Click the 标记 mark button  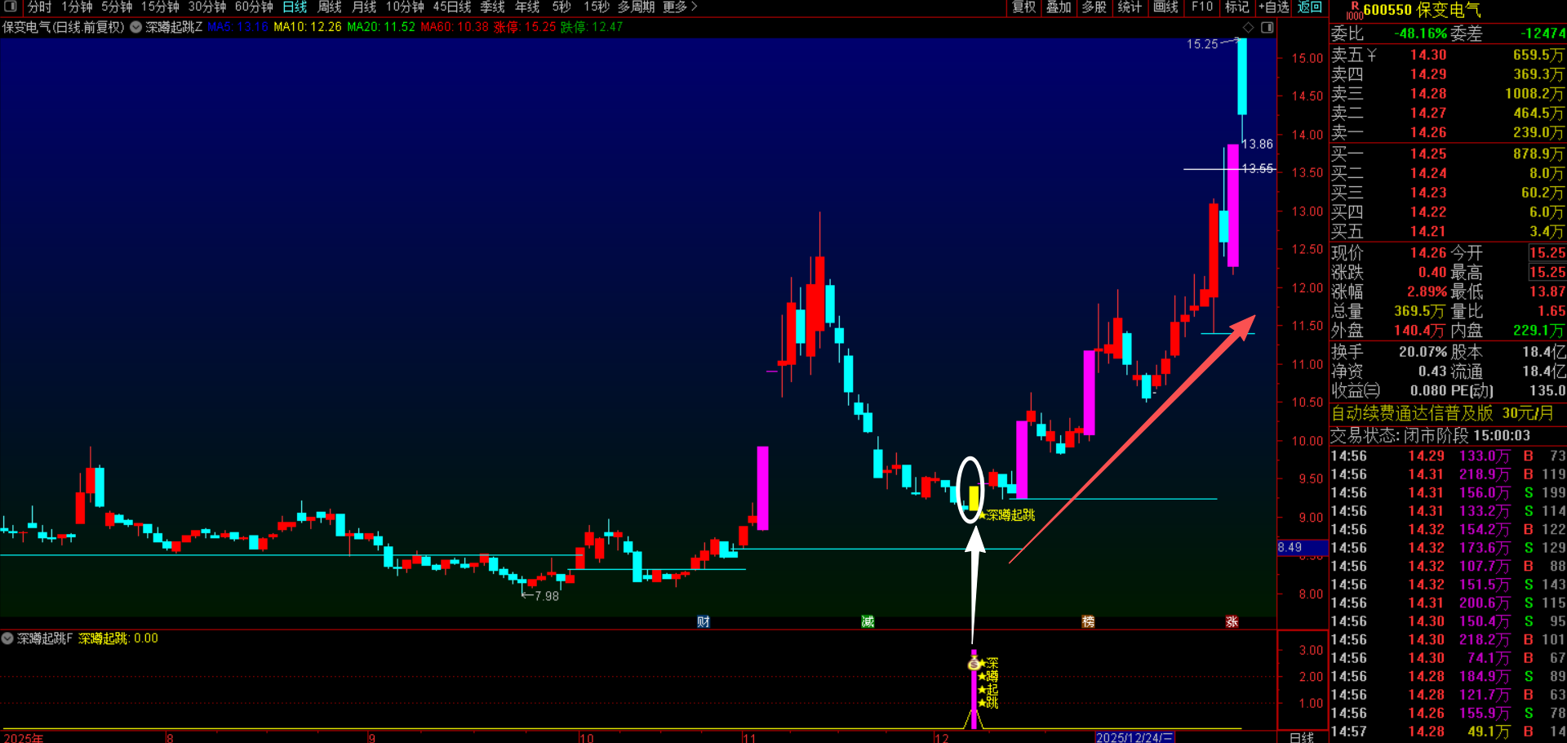[1237, 7]
